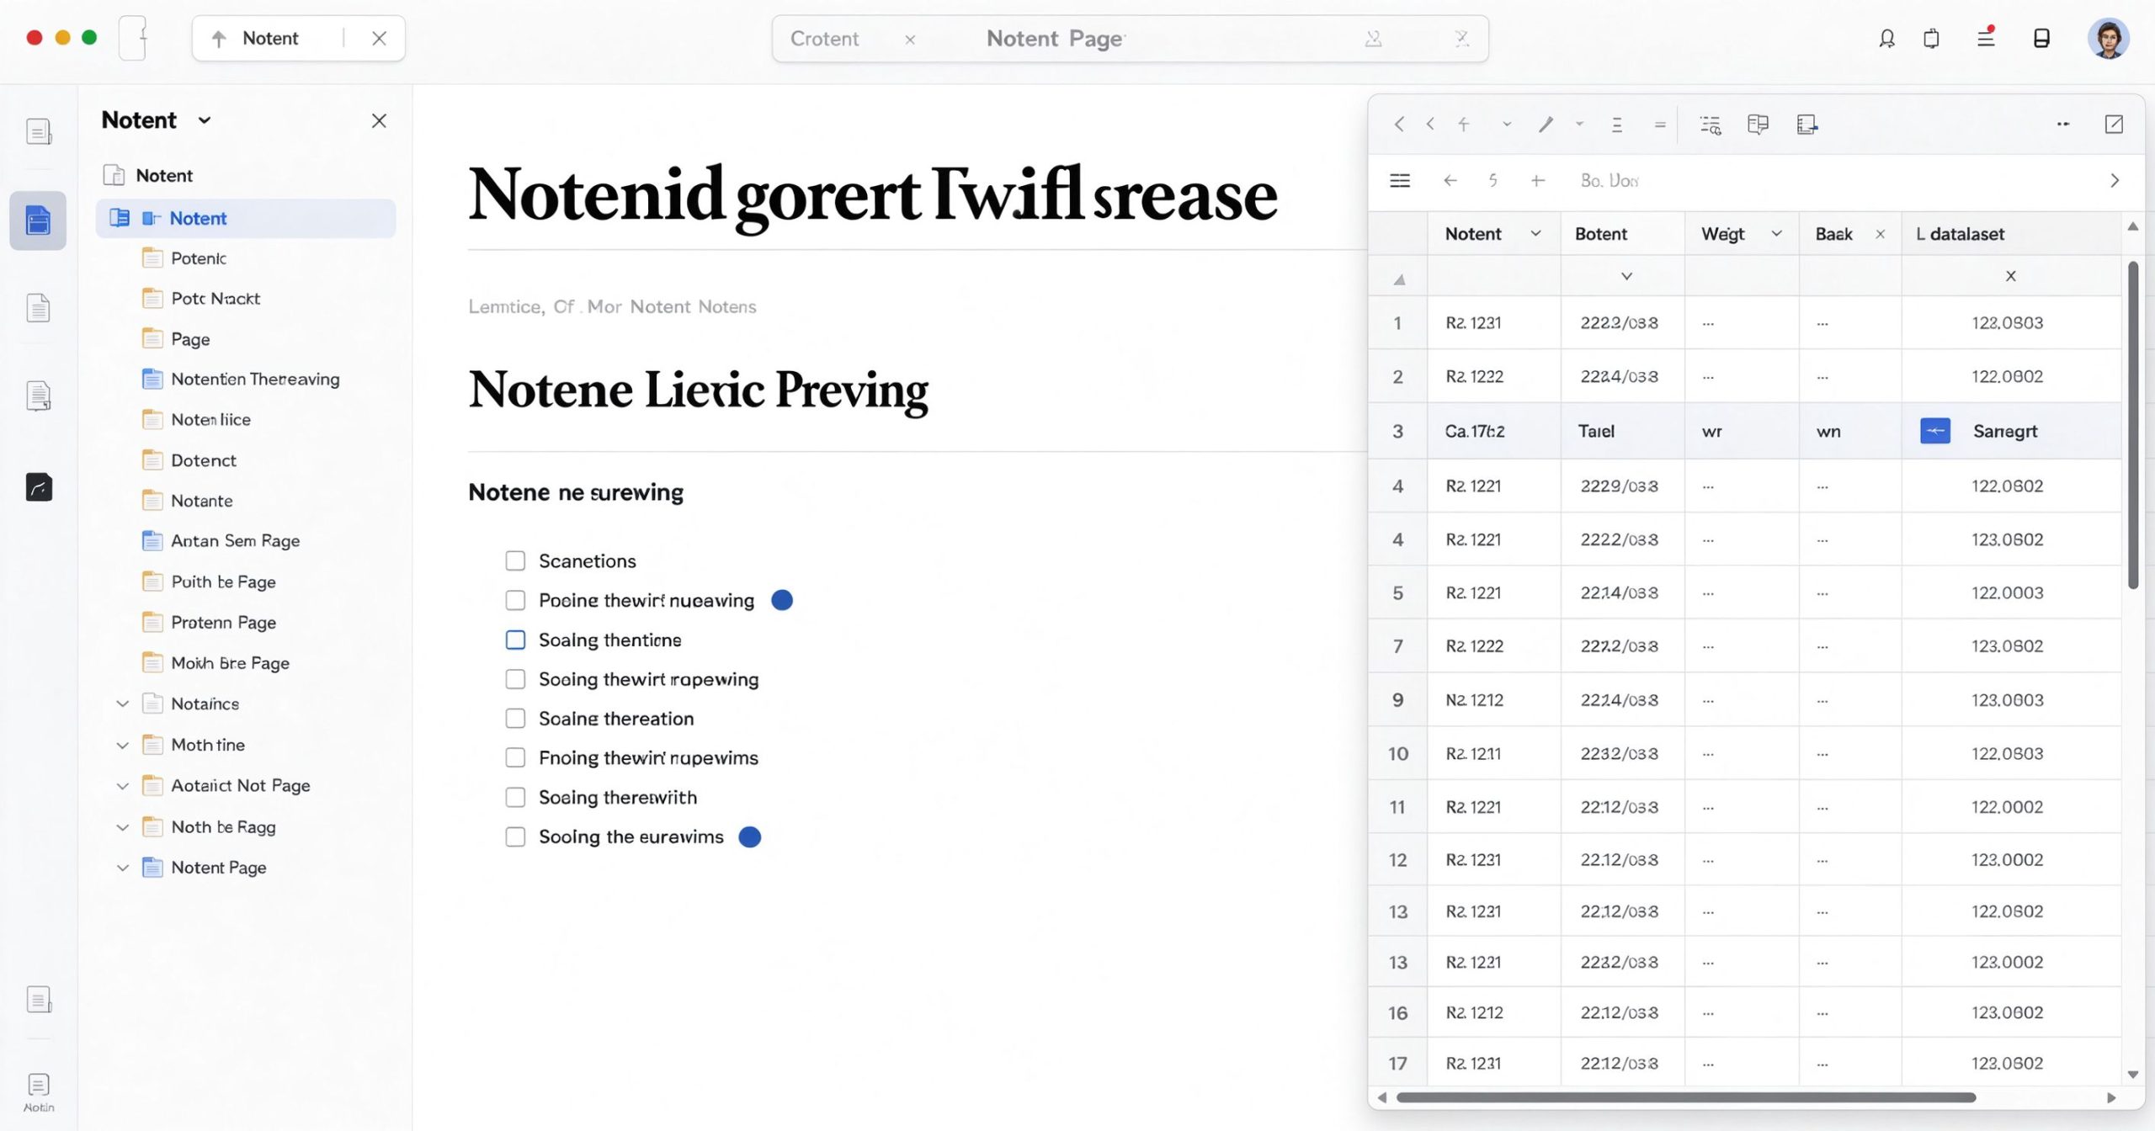Open Antan Sem Rage in sidebar
The height and width of the screenshot is (1131, 2155).
click(x=235, y=540)
